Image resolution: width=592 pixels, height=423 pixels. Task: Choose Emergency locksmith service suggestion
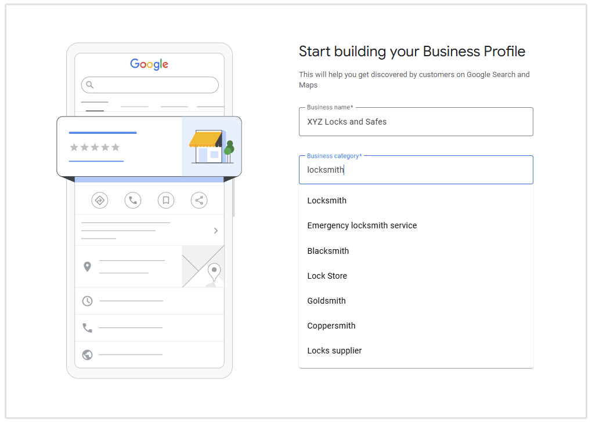(x=362, y=225)
